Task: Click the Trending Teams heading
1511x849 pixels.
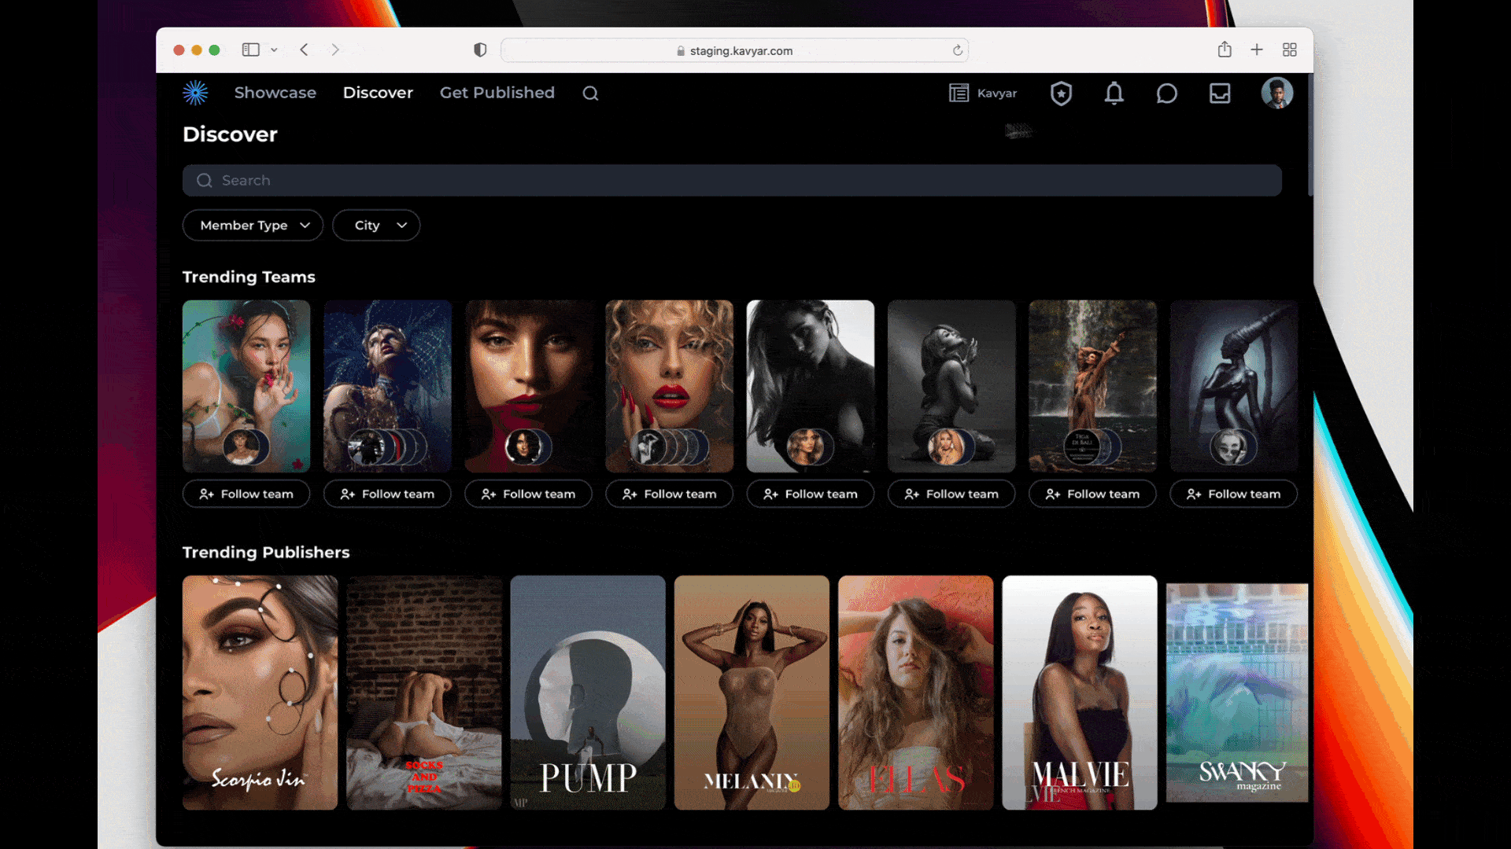Action: coord(249,277)
